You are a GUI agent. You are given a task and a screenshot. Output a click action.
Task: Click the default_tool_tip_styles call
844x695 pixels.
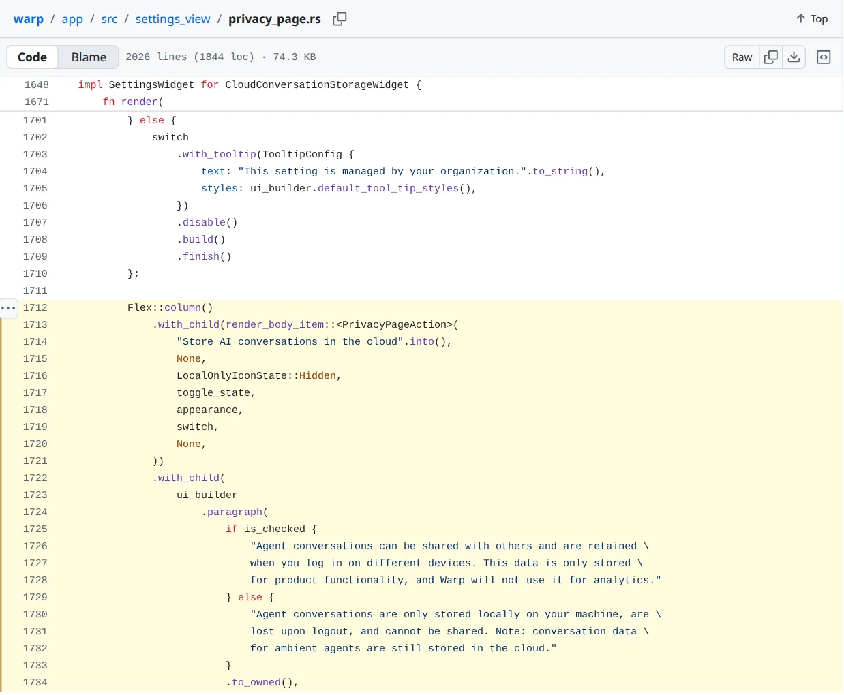click(x=388, y=189)
